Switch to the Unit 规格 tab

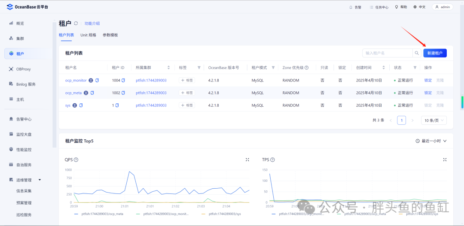tap(88, 35)
